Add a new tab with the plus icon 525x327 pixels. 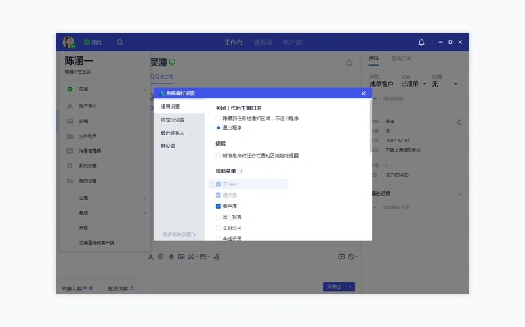pyautogui.click(x=186, y=76)
